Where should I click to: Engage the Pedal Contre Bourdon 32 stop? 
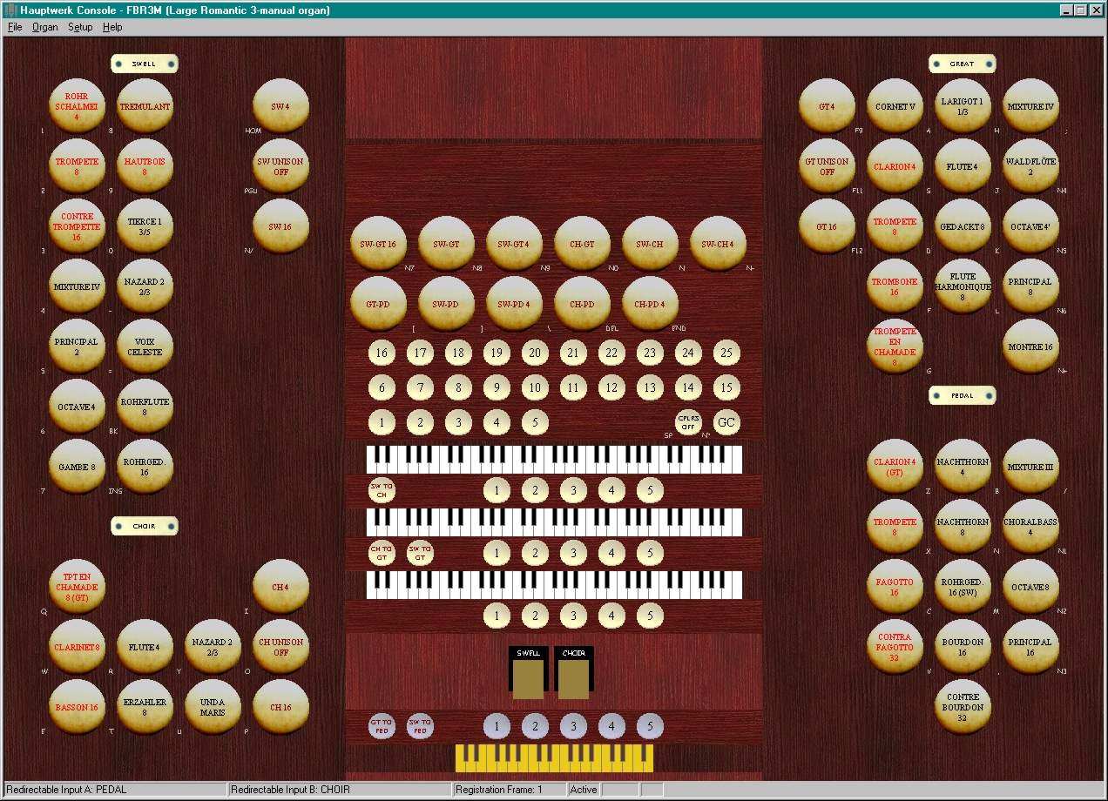pyautogui.click(x=963, y=707)
